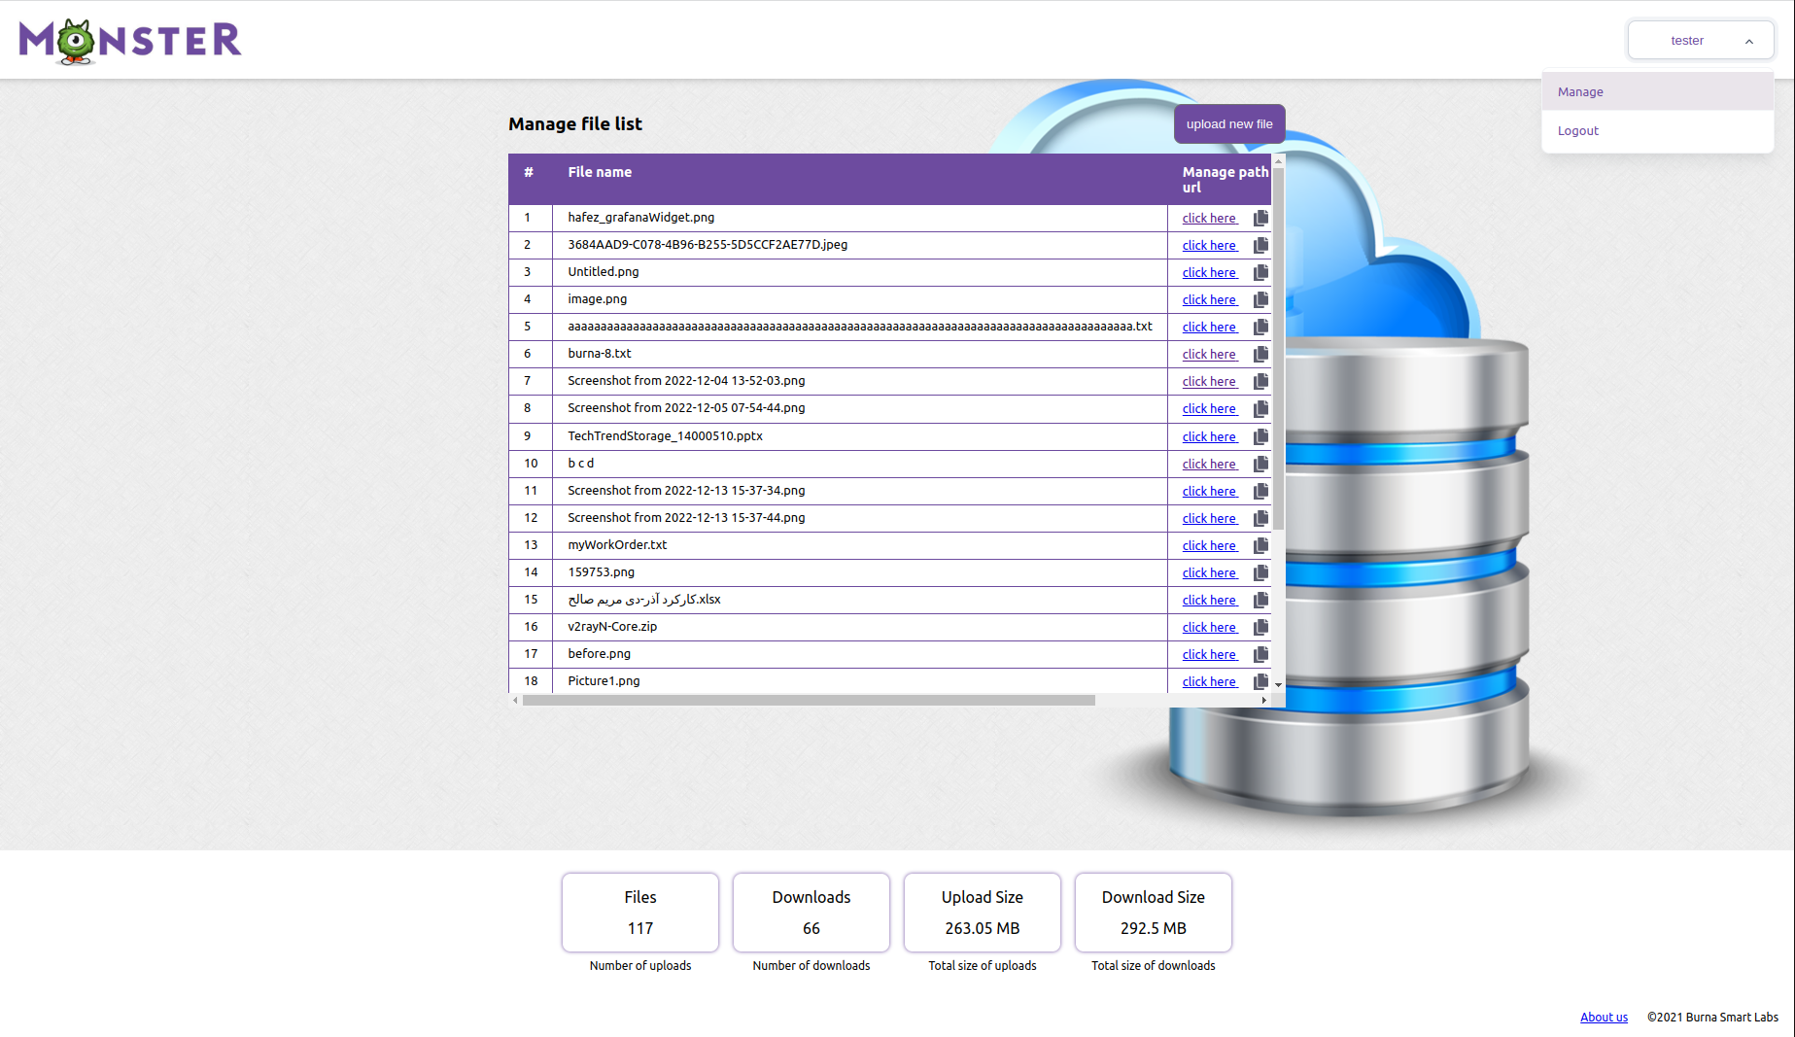Open click here link for Picture1.png
Image resolution: width=1795 pixels, height=1037 pixels.
(1210, 681)
